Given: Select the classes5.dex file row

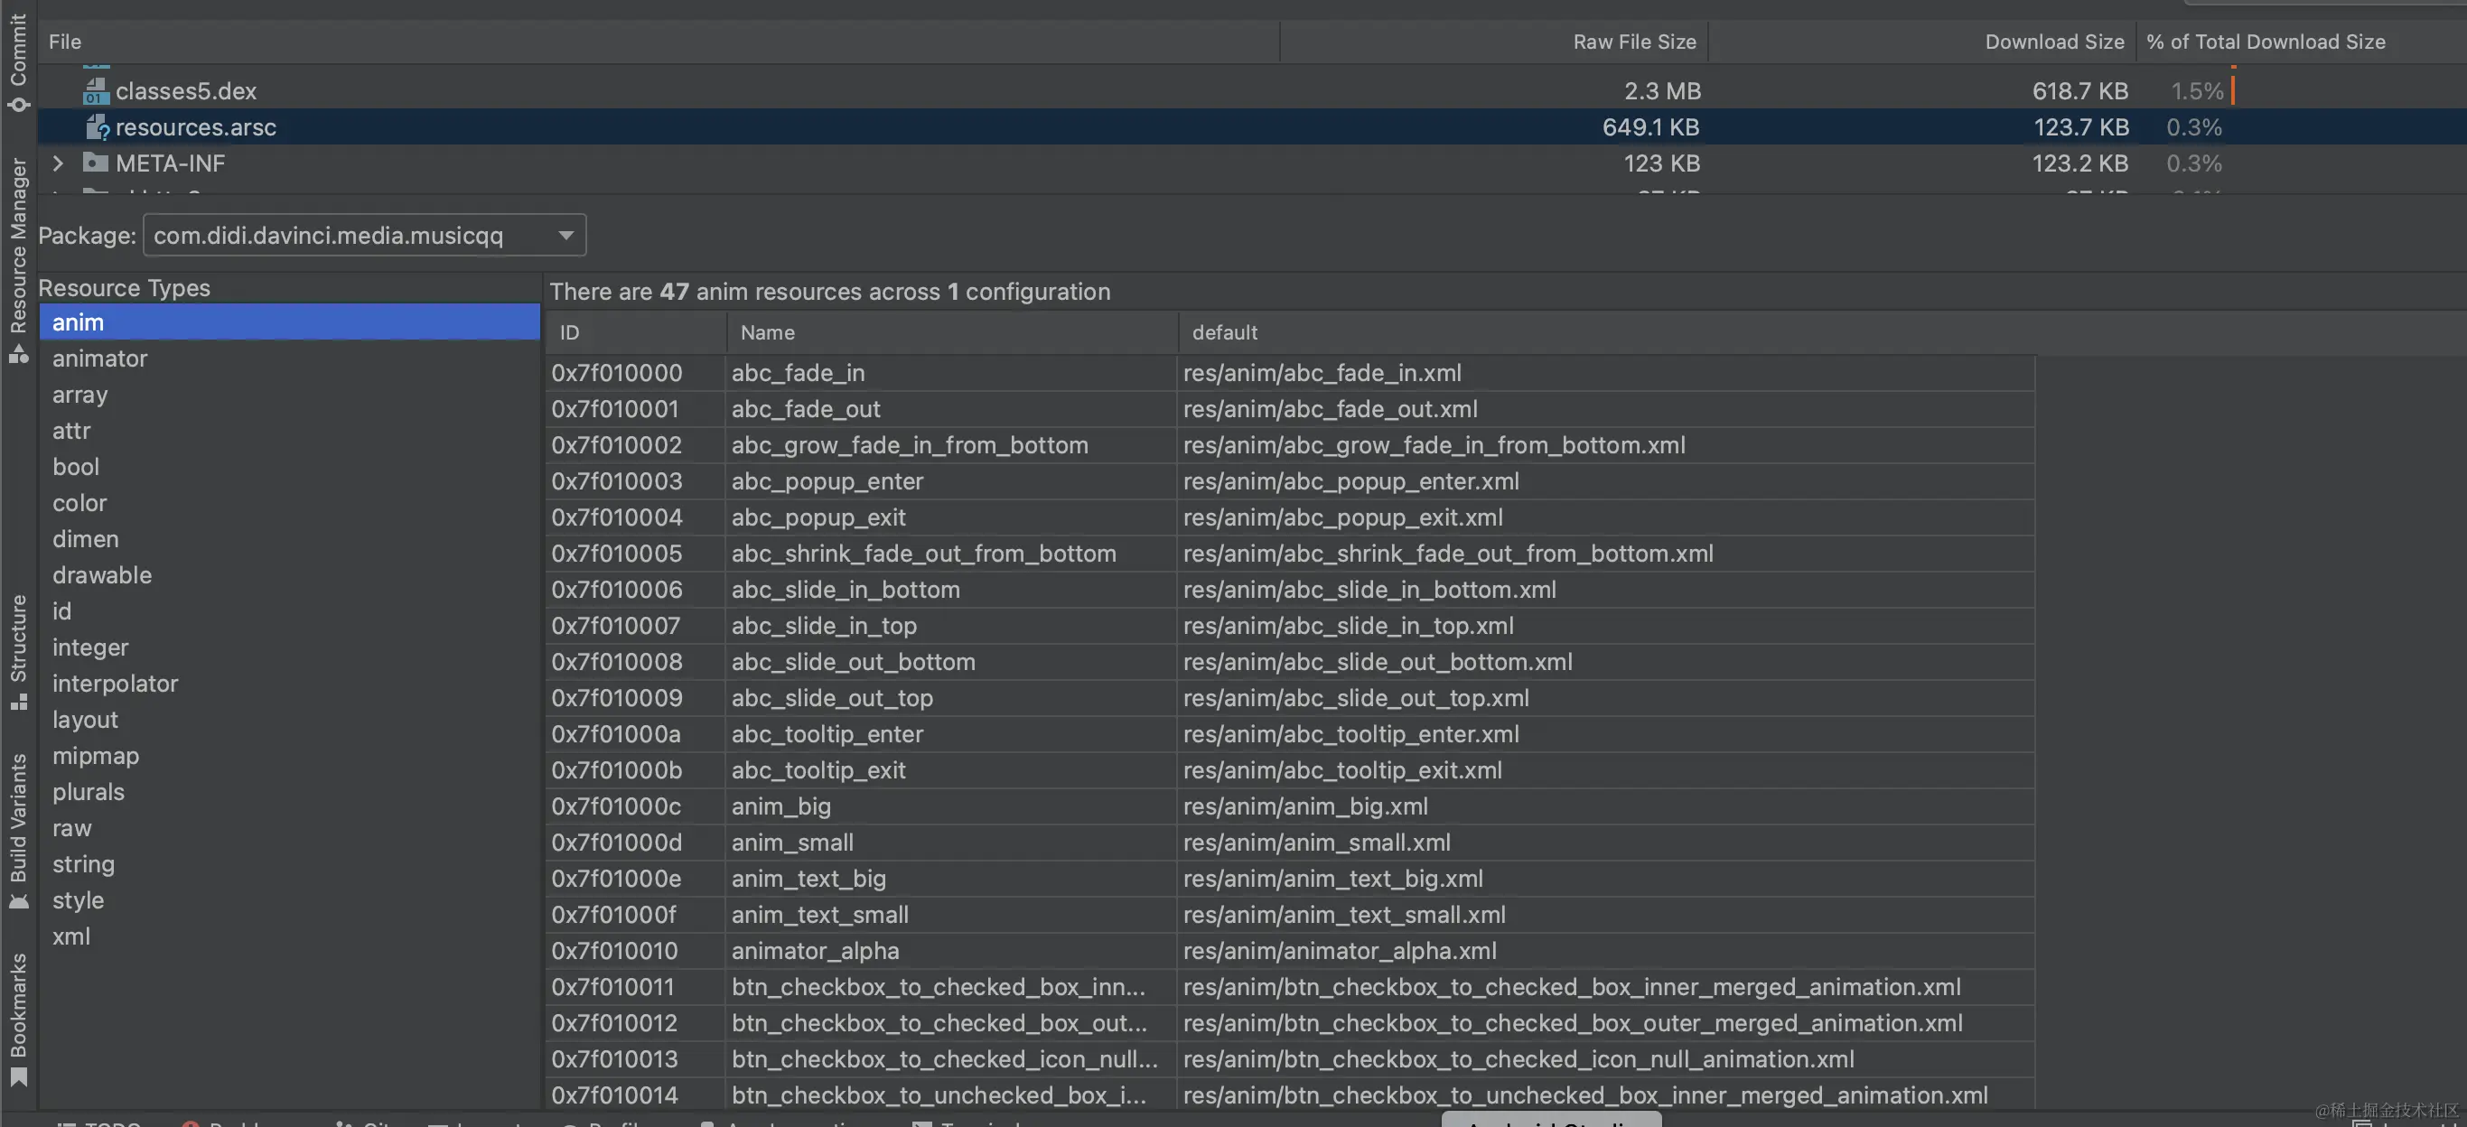Looking at the screenshot, I should pos(1253,91).
